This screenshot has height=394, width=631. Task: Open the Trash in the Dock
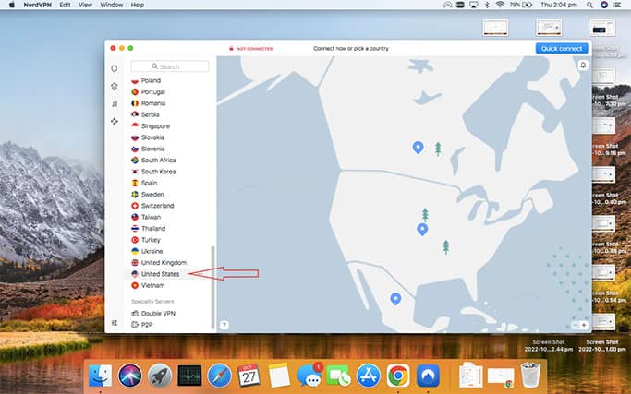point(530,376)
